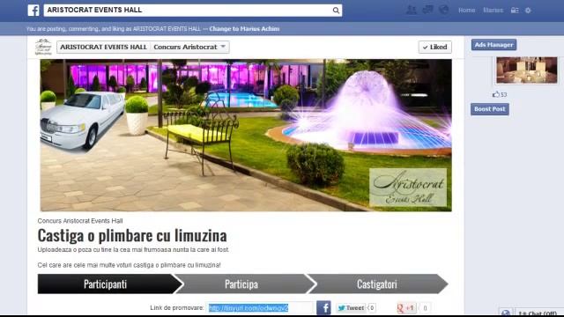Click the Boost Post button

tap(490, 109)
